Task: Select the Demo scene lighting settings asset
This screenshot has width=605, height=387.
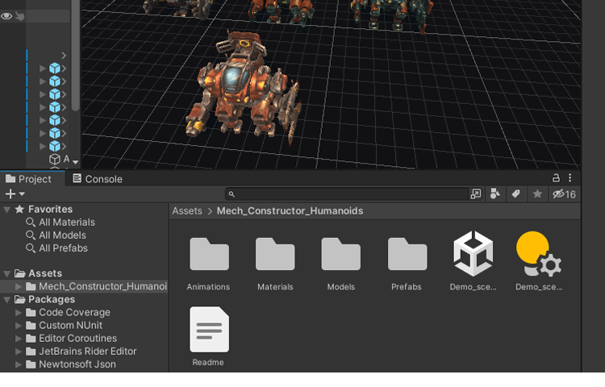Action: 538,255
